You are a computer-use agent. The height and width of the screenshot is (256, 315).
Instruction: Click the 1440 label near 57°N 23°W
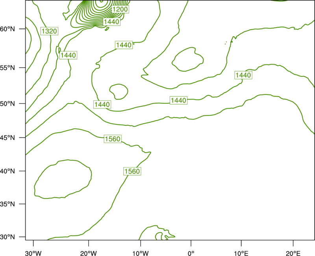pyautogui.click(x=68, y=55)
